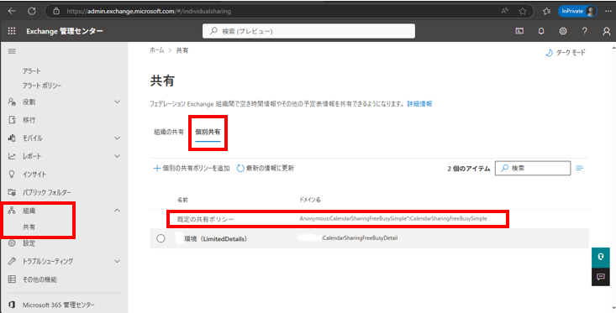This screenshot has height=313, width=616.
Task: Click the Microsoft 365 管理センター Office icon
Action: tap(12, 305)
